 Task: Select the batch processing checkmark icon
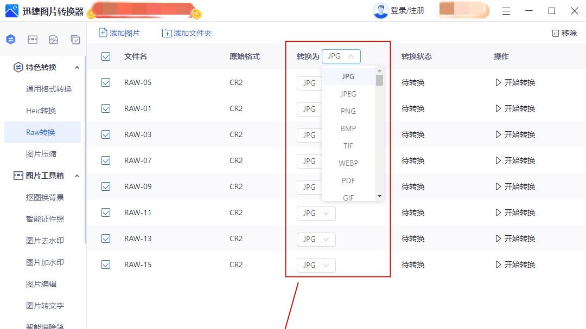click(x=74, y=39)
